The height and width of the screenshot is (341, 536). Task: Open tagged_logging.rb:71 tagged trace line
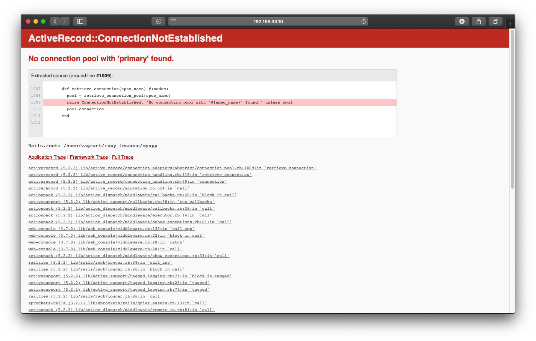tap(119, 290)
